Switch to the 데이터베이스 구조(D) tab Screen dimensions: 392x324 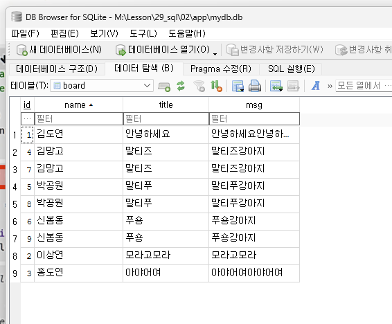click(57, 69)
